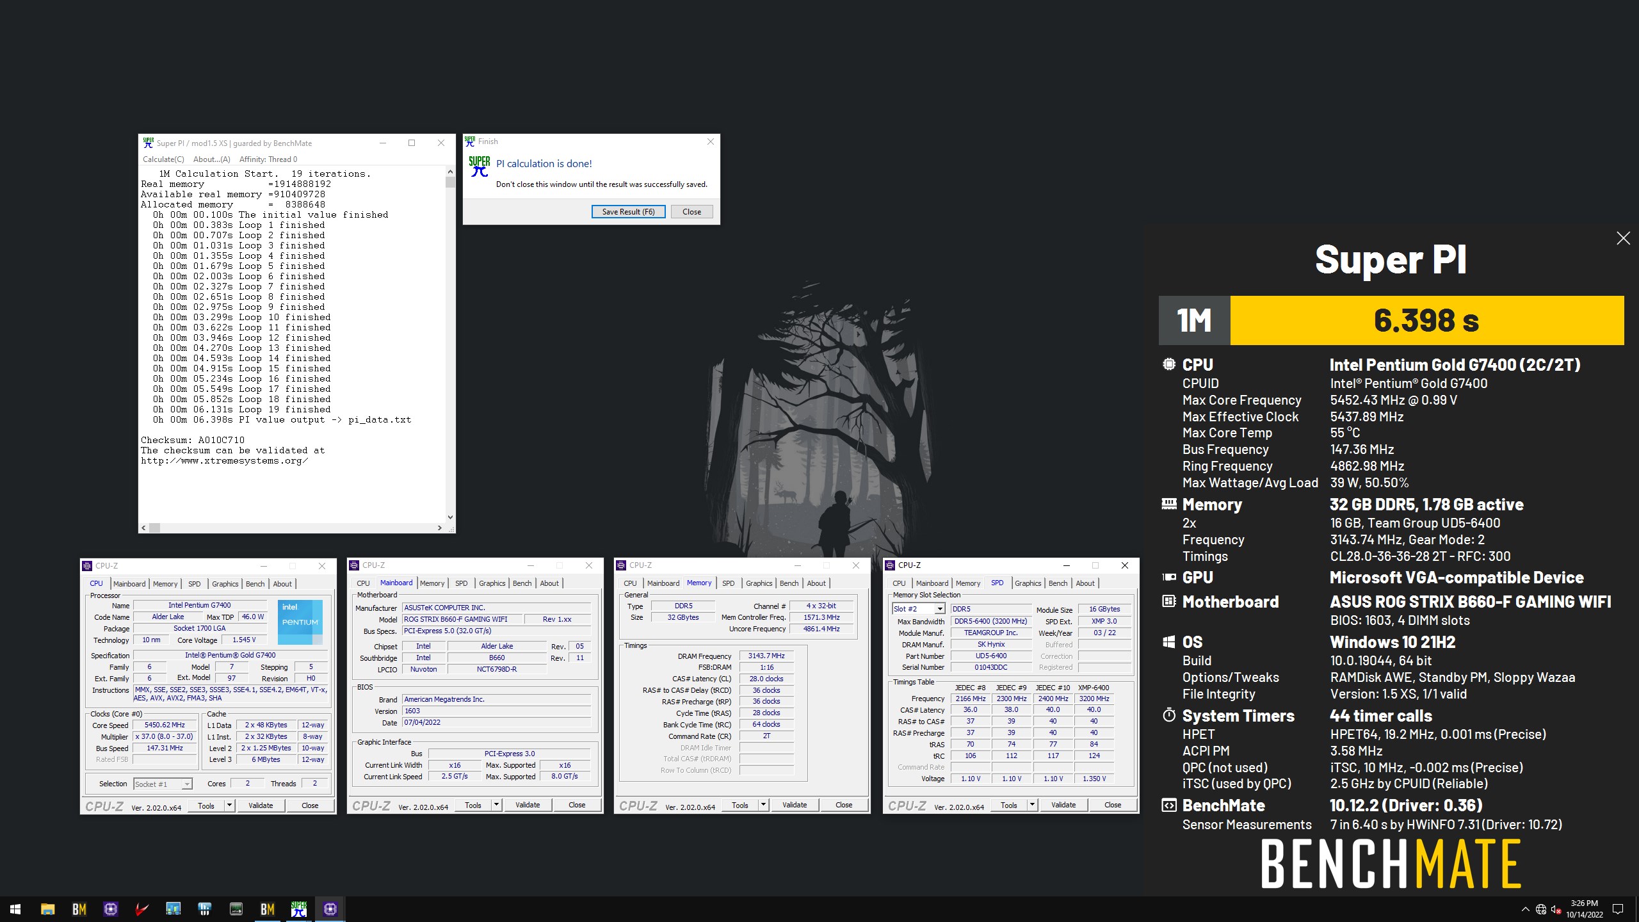
Task: Open the red checkmark app in the taskbar
Action: coord(142,909)
